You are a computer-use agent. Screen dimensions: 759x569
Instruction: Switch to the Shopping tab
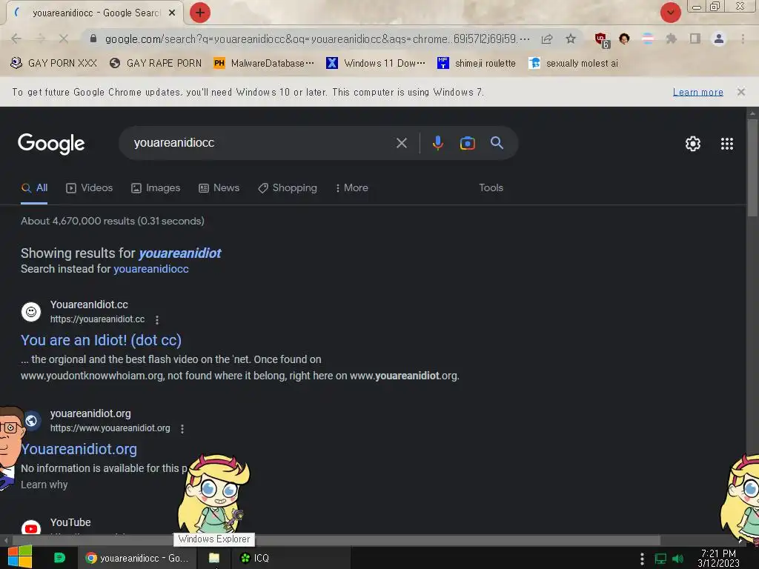[x=288, y=187]
